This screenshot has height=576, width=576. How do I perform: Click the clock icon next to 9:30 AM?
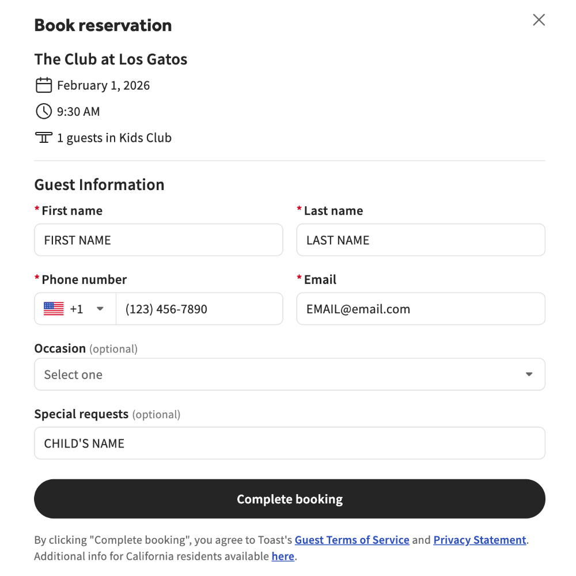coord(44,111)
